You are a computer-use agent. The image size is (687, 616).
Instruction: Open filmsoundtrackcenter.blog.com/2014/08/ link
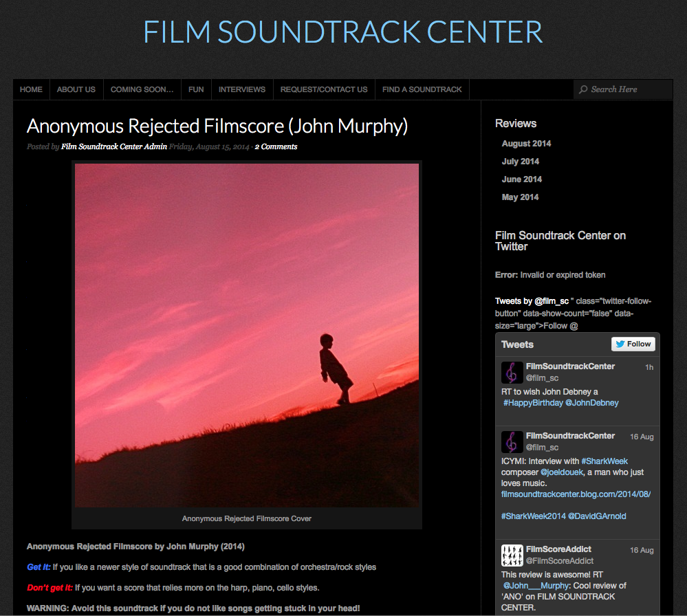click(576, 494)
